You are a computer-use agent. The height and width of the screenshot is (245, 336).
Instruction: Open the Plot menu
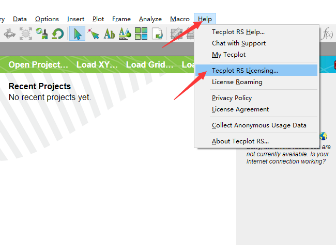point(98,19)
